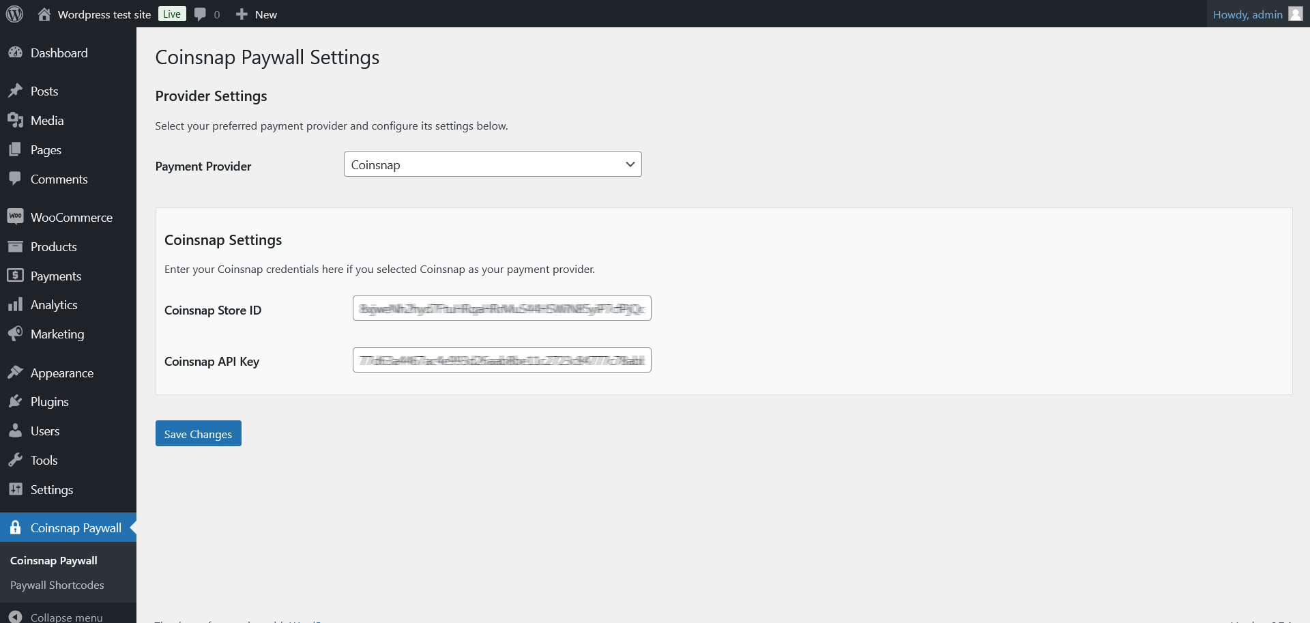Screen dimensions: 1310x623
Task: Click inside the Coinsnap API Key field
Action: pos(501,360)
